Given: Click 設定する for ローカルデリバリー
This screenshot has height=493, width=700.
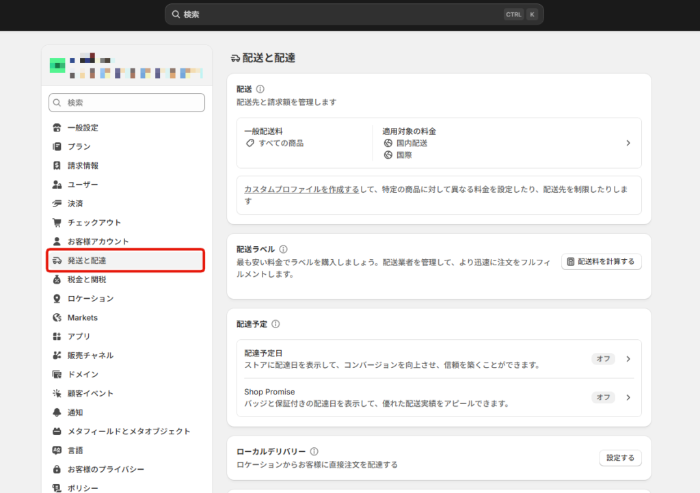Looking at the screenshot, I should (x=619, y=457).
